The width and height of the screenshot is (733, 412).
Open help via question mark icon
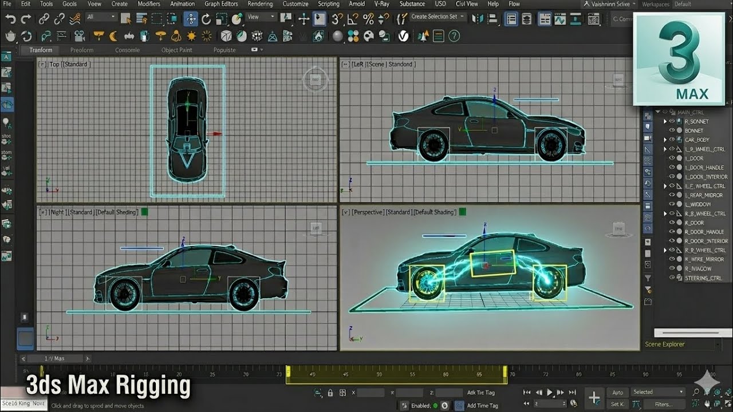454,36
